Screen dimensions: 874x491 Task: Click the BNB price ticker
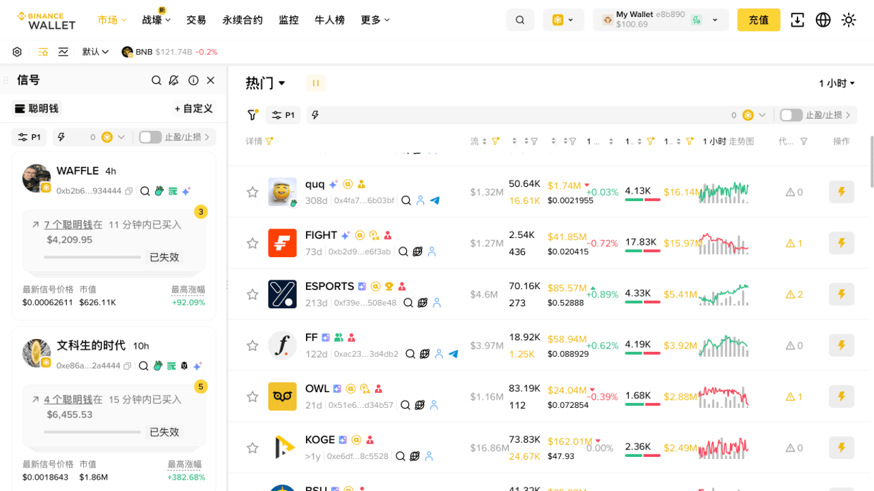[169, 52]
